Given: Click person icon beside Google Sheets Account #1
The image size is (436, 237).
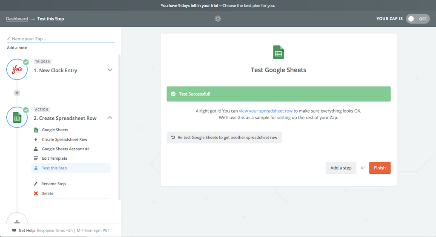Looking at the screenshot, I should click(x=36, y=149).
